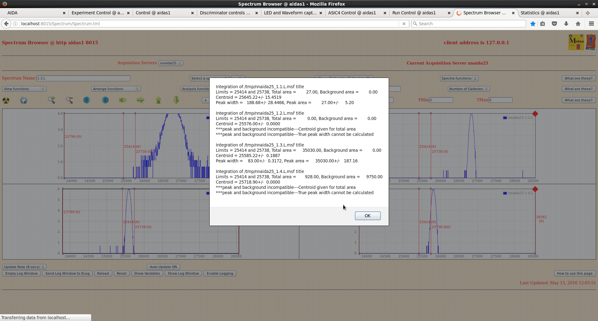The image size is (598, 321).
Task: Close the AIDA tab
Action: pos(64,13)
